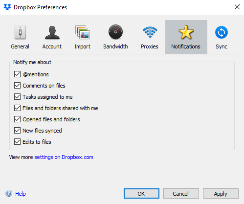Screen dimensions: 244x204
Task: Open the Help link text
Action: [x=21, y=194]
